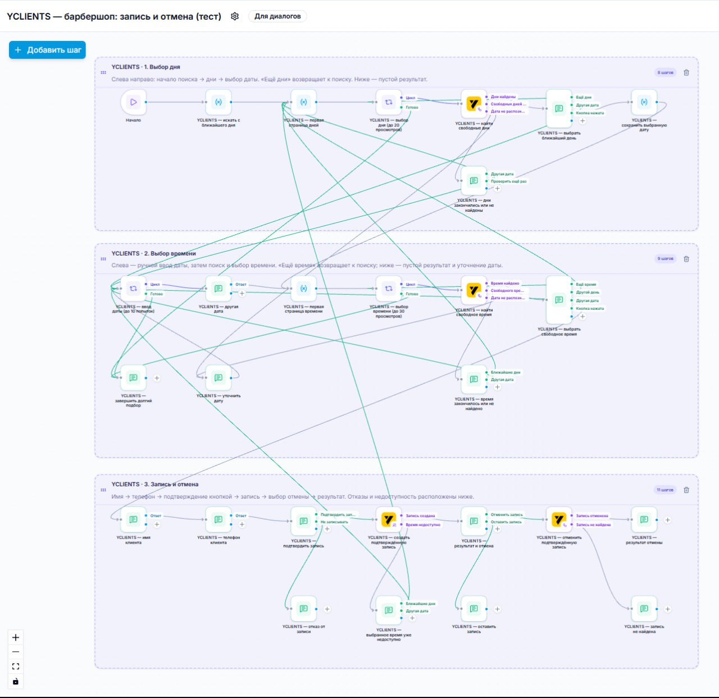This screenshot has width=719, height=698.
Task: Open scenario settings gear next to the title
Action: [235, 16]
